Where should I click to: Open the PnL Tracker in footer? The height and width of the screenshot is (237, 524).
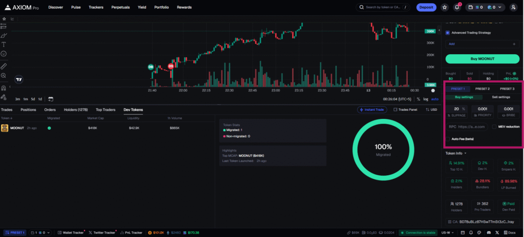(x=131, y=232)
